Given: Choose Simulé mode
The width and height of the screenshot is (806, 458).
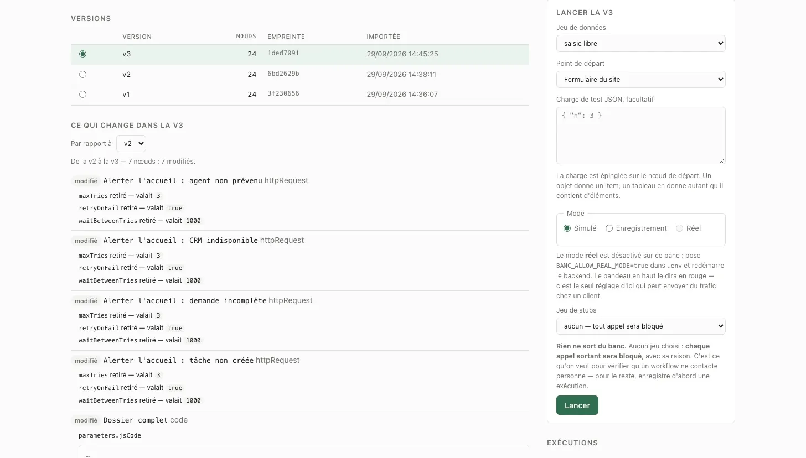Looking at the screenshot, I should click(x=567, y=228).
